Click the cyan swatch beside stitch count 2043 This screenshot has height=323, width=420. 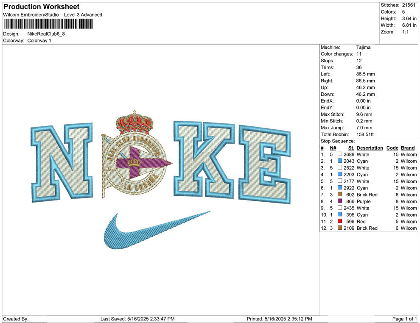tap(340, 161)
